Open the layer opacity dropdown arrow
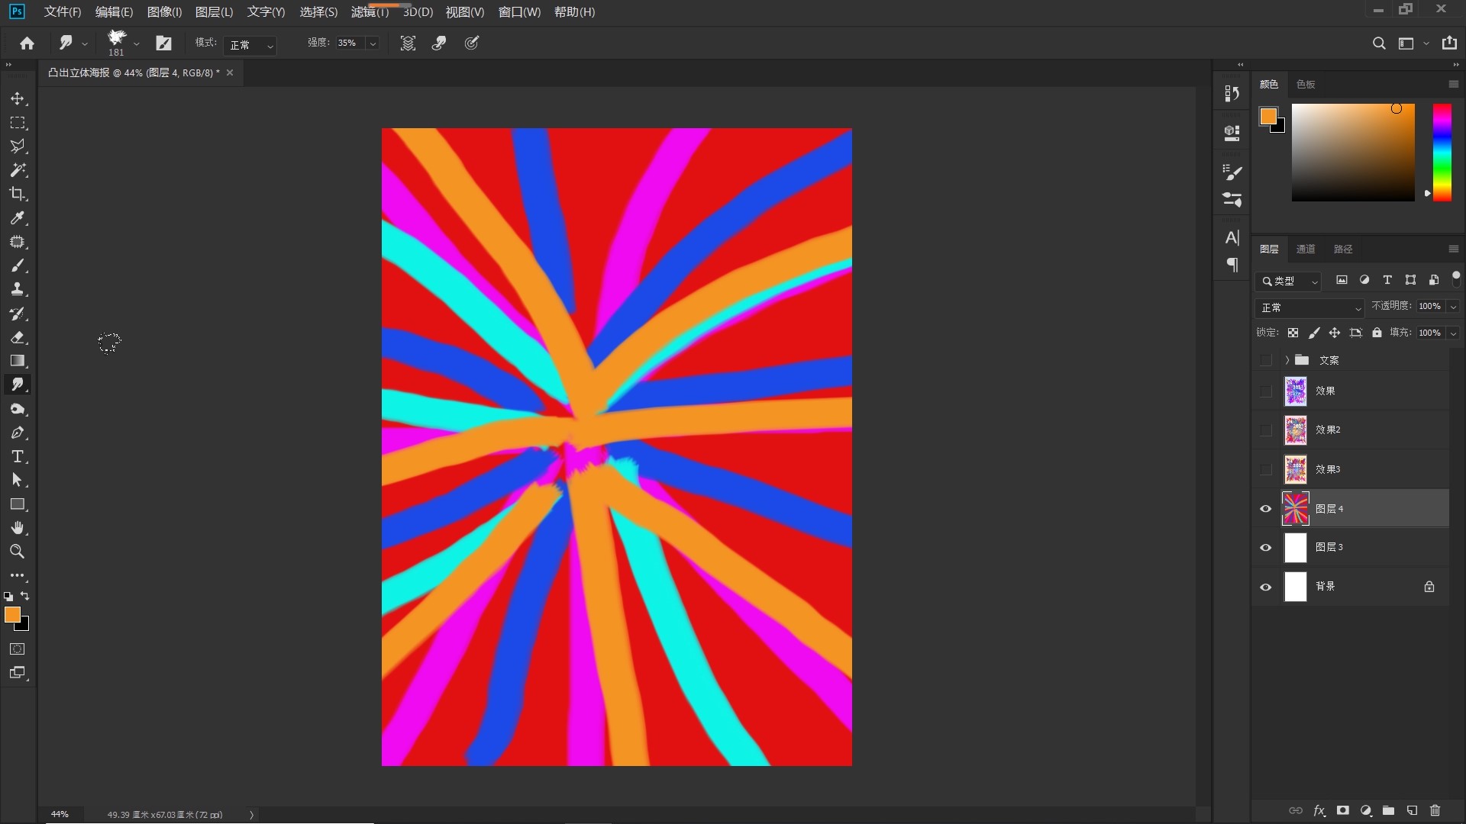The height and width of the screenshot is (824, 1466). tap(1453, 307)
